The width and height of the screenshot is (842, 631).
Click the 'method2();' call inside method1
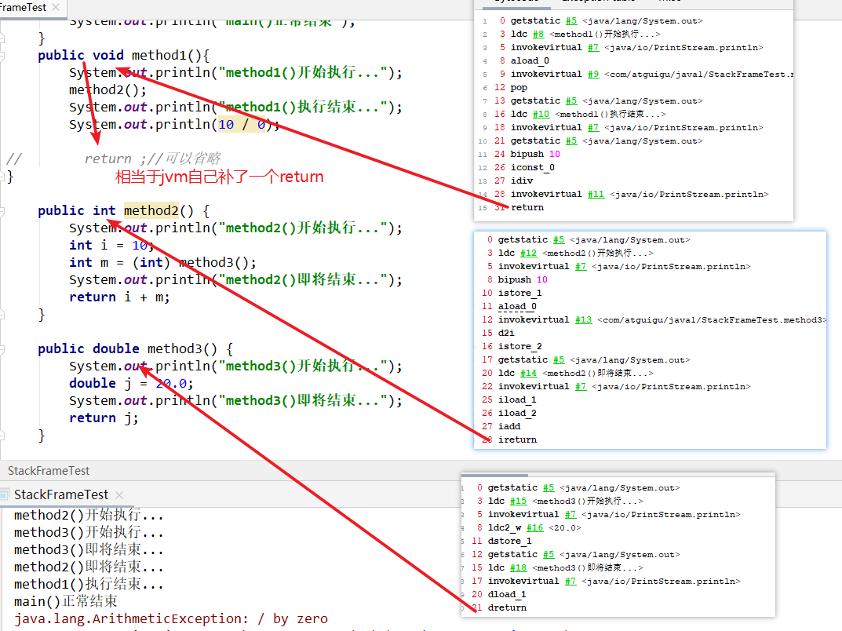click(108, 90)
